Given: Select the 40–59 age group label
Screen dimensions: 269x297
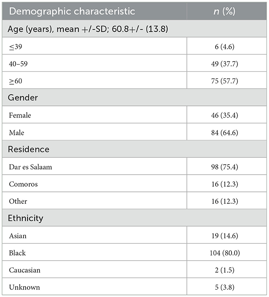Looking at the screenshot, I should coord(18,64).
